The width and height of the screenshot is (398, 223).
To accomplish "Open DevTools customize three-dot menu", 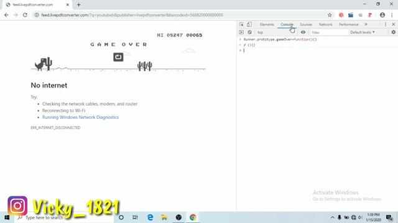I will click(386, 24).
